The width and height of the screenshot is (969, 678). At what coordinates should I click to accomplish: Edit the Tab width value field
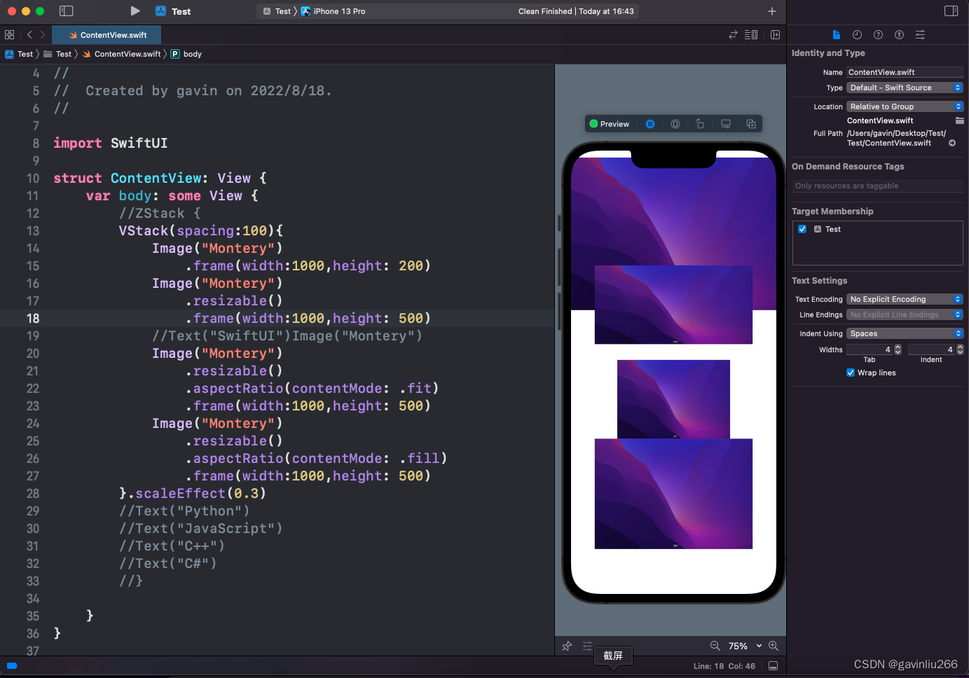coord(870,350)
